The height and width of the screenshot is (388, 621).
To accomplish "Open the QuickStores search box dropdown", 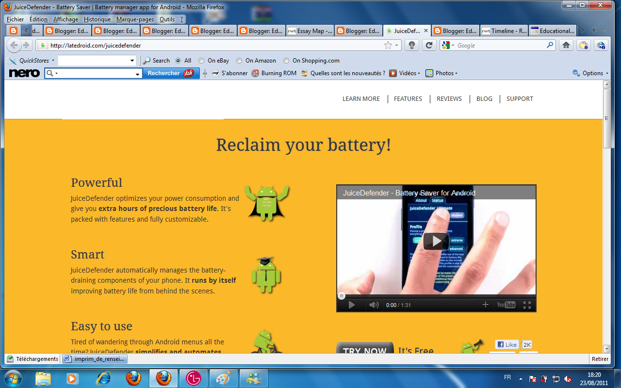I will [x=132, y=61].
